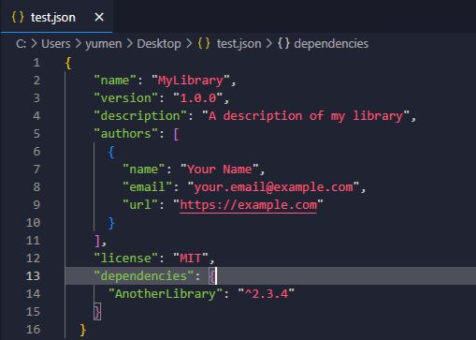
Task: Click the closing brace on line 15
Action: (x=97, y=312)
